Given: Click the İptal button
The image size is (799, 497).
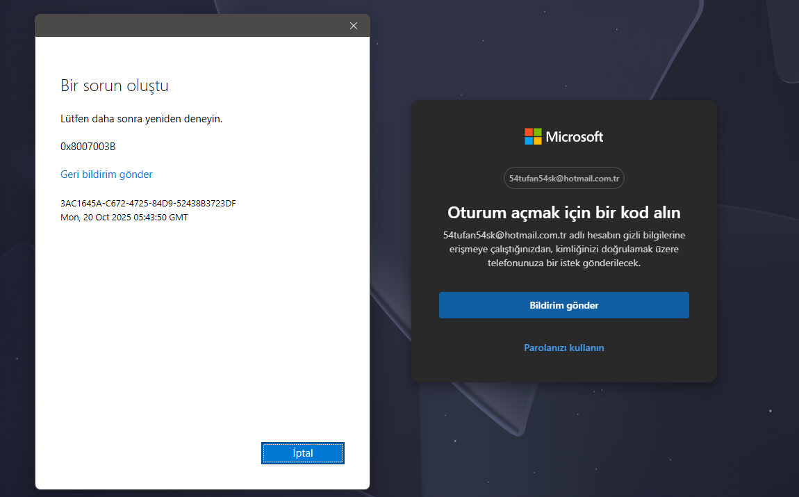Looking at the screenshot, I should tap(303, 453).
